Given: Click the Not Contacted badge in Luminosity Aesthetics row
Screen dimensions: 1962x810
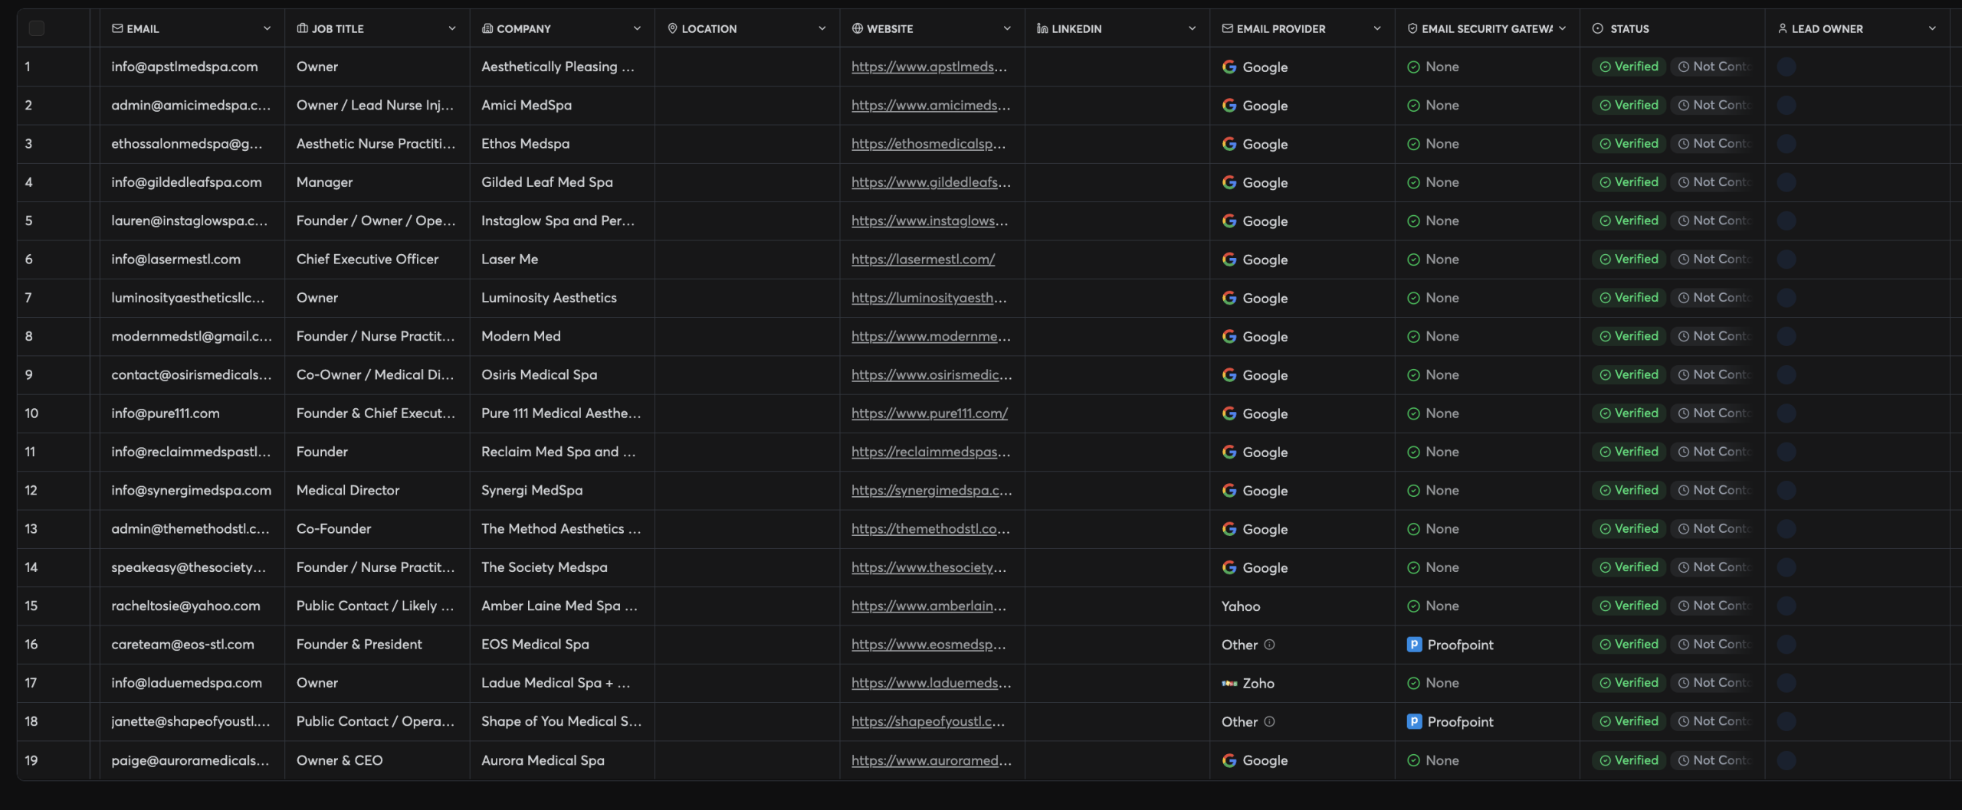Looking at the screenshot, I should (x=1713, y=298).
